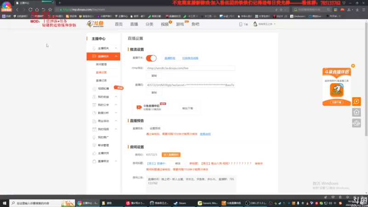368x207 pixels.
Task: Click the 房间公告 announcement text area
Action: point(191,184)
